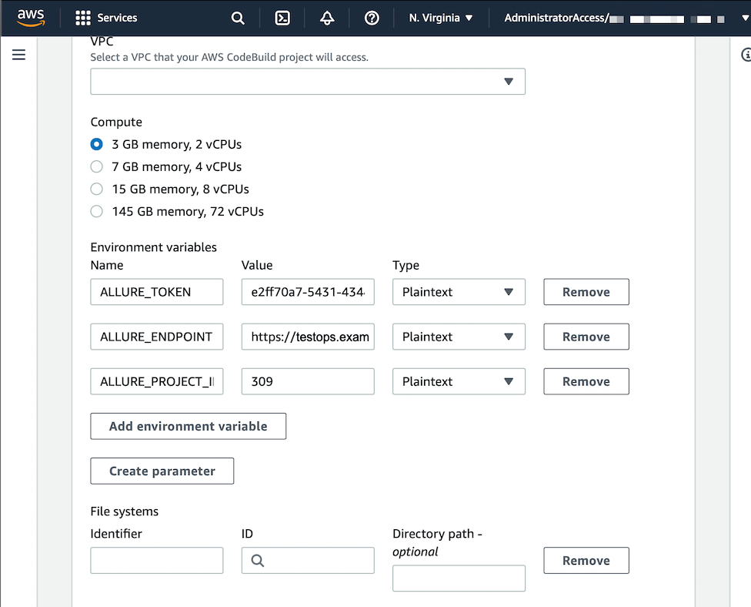The width and height of the screenshot is (751, 607).
Task: Open the AWS console search
Action: point(237,18)
